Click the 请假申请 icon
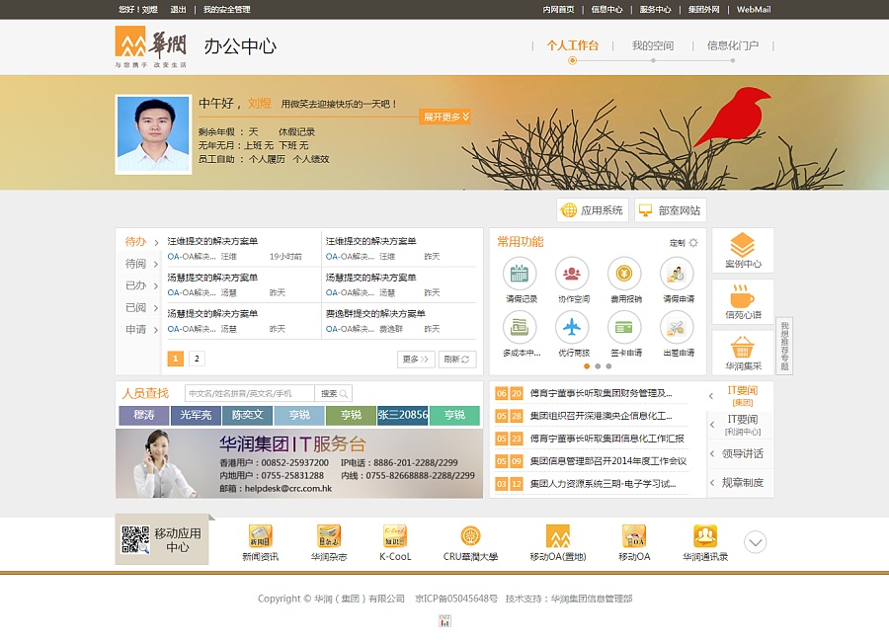Viewport: 889px width, 642px height. click(x=676, y=274)
